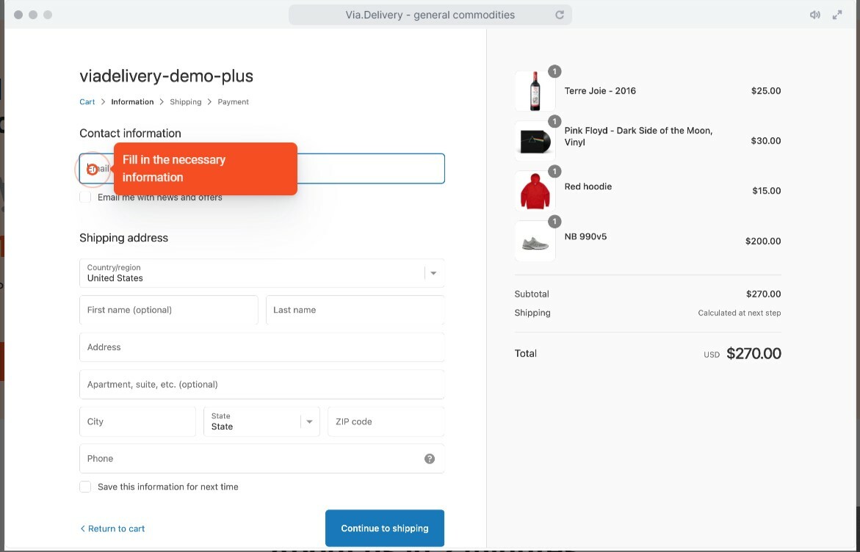Focus the ZIP code input field
This screenshot has width=860, height=552.
(x=386, y=421)
